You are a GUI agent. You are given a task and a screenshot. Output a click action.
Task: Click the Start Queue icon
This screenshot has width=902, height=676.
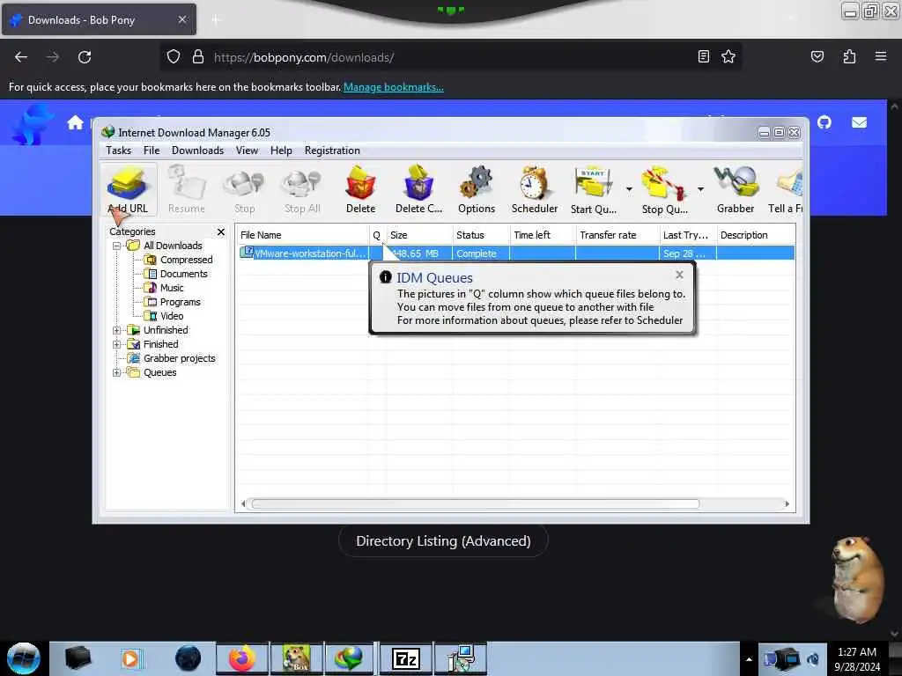tap(593, 189)
